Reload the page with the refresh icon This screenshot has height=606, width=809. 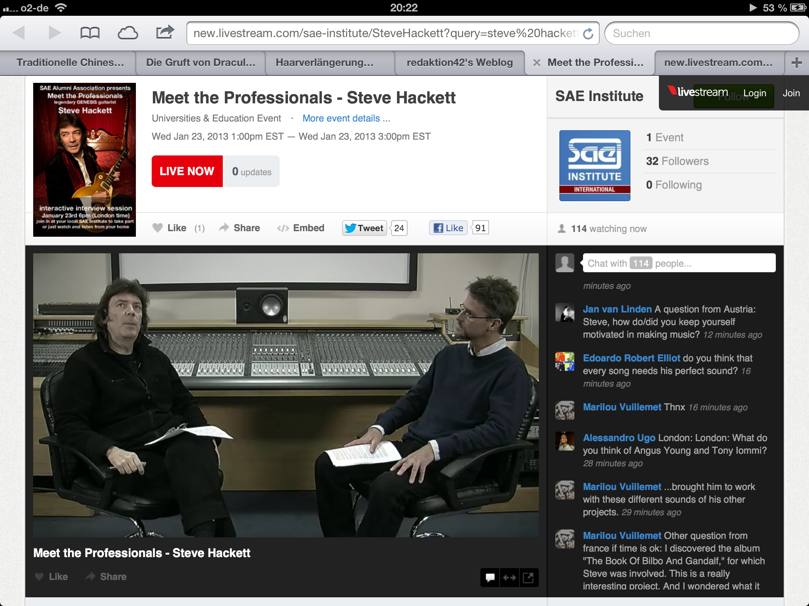tap(588, 34)
